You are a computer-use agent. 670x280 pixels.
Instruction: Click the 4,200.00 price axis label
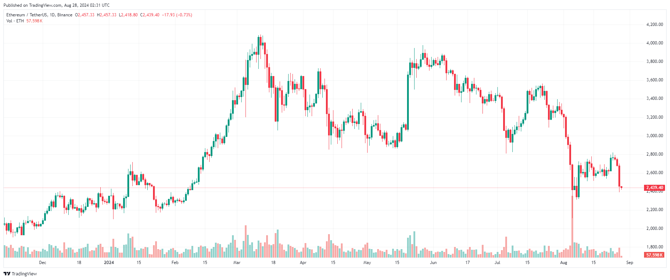pos(654,25)
